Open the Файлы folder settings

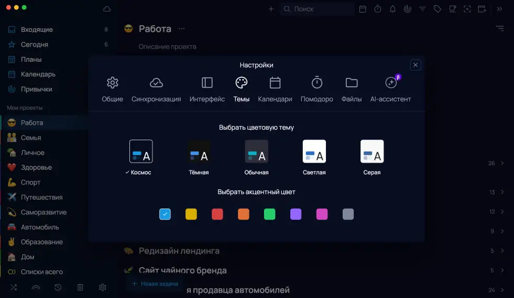tap(352, 89)
